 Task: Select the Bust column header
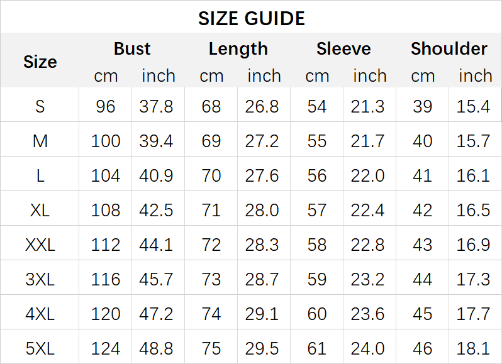coord(132,49)
